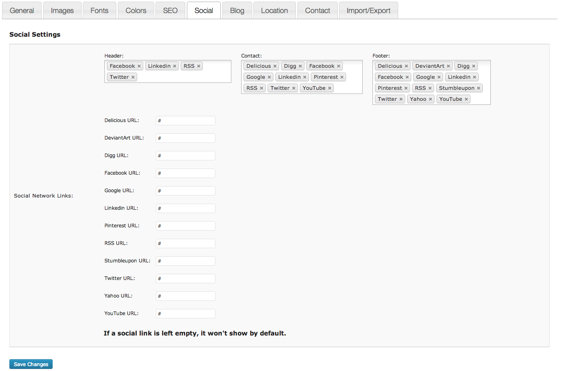Go to the Import/Export tab

pos(368,11)
